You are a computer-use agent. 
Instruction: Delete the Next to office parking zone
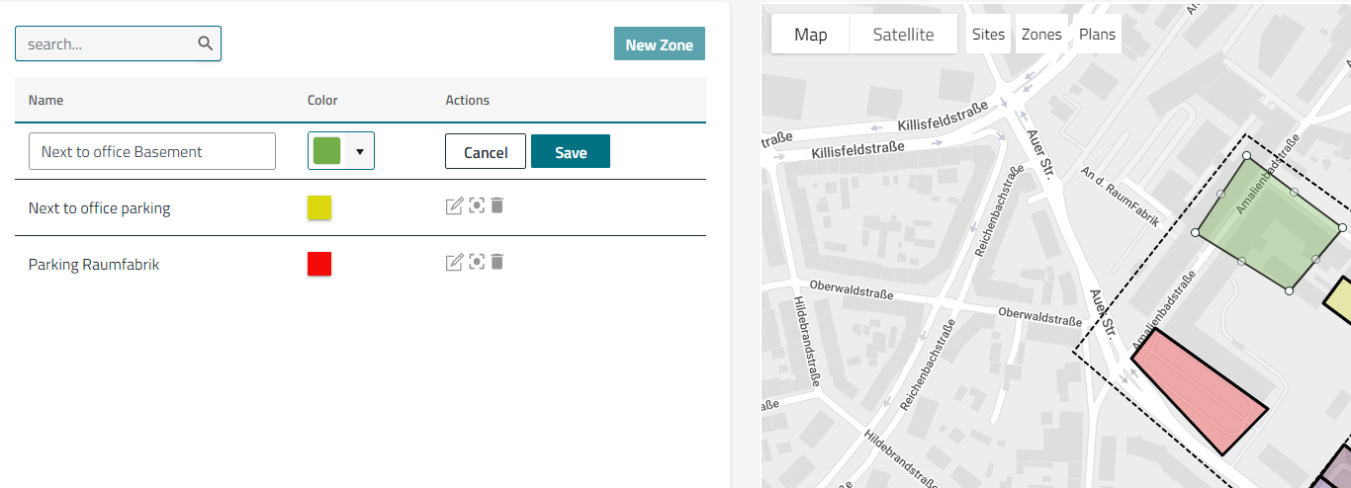point(497,205)
